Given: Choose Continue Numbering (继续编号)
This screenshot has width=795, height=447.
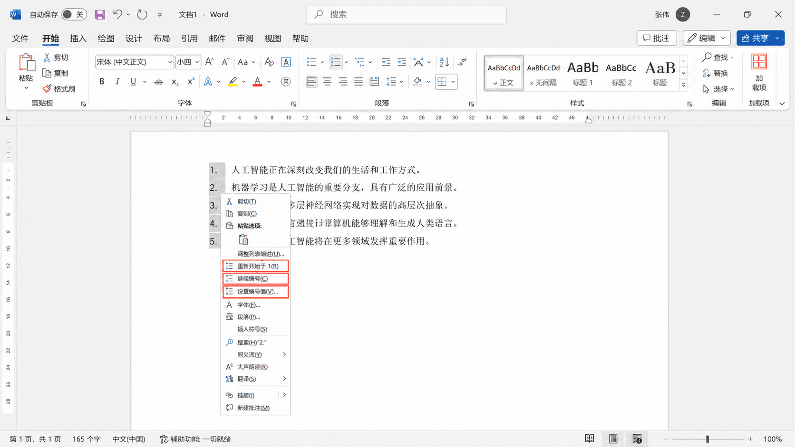Looking at the screenshot, I should coord(256,278).
